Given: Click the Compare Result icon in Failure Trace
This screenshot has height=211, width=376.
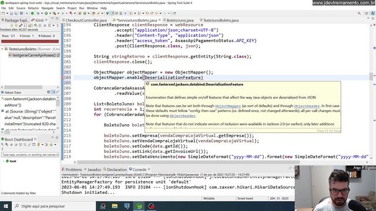Looking at the screenshot, I should [x=49, y=92].
